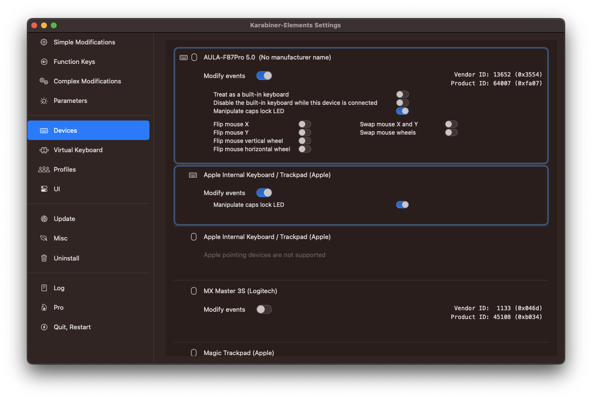The image size is (592, 400).
Task: Click the Magic Trackpad (Apple) device name
Action: [x=239, y=353]
